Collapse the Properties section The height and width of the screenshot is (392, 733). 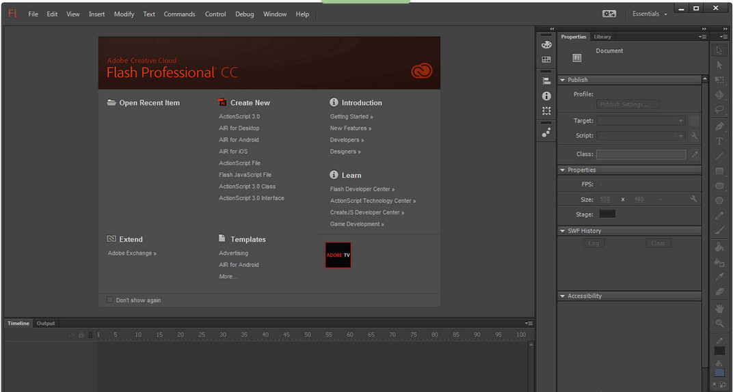pyautogui.click(x=563, y=170)
